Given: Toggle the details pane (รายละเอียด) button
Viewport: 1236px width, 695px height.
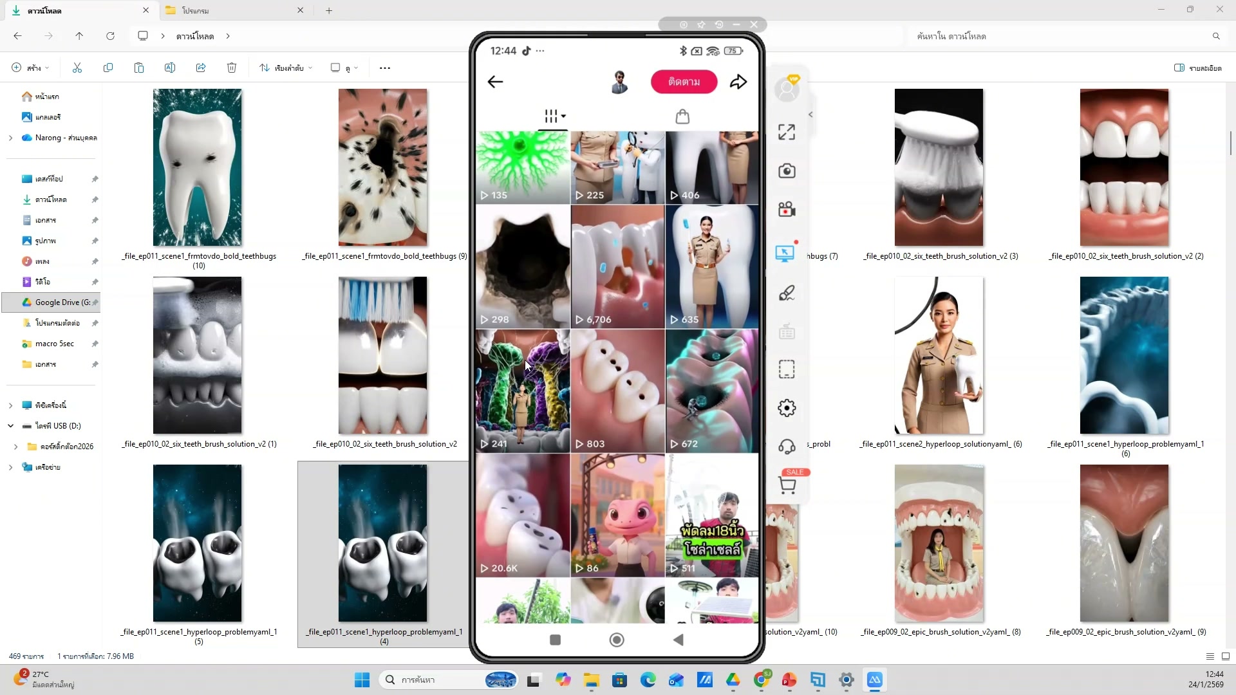Looking at the screenshot, I should point(1197,68).
